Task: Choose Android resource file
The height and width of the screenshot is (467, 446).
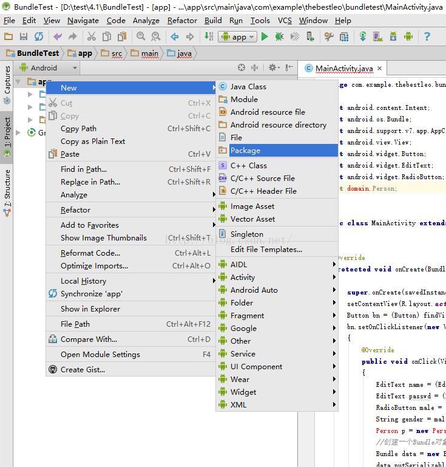Action: tap(277, 112)
